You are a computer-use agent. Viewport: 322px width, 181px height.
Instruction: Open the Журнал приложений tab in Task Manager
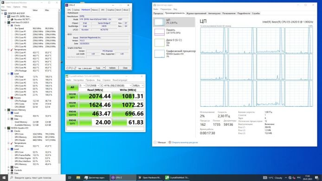[x=196, y=13]
